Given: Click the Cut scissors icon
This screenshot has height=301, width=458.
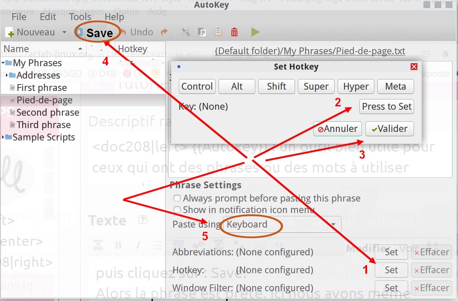Looking at the screenshot, I should click(x=186, y=32).
